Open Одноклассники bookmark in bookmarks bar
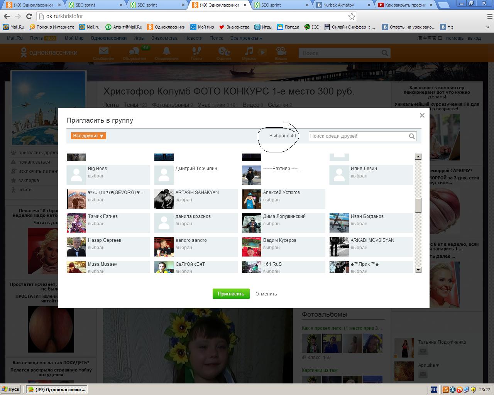494x395 pixels. coord(166,27)
